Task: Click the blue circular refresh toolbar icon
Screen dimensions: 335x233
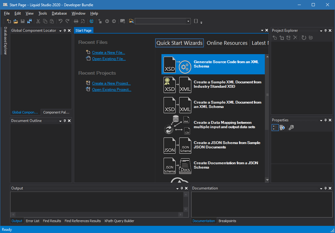Action: tap(92, 21)
